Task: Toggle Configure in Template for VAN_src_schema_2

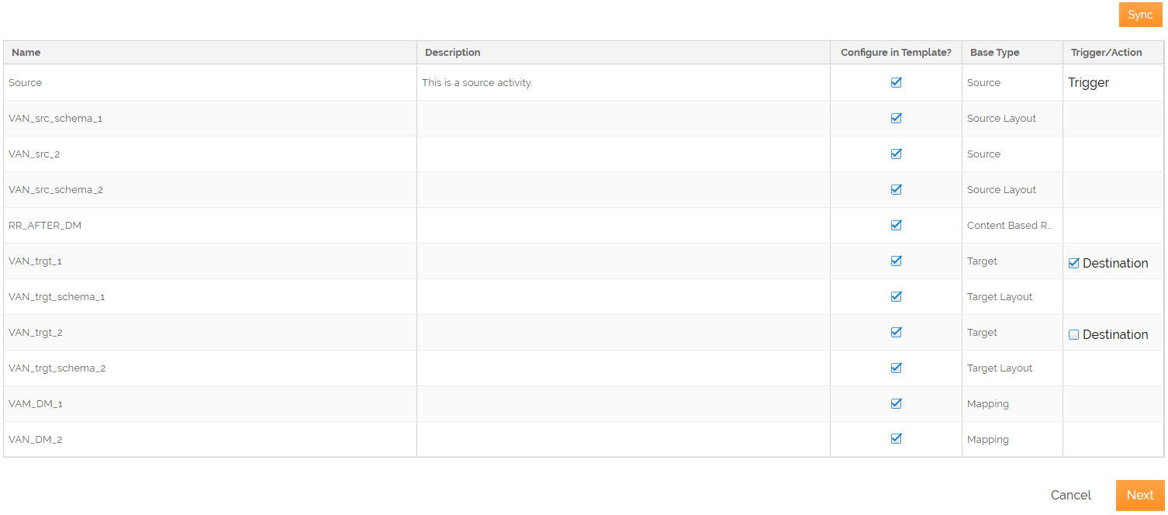Action: point(896,189)
